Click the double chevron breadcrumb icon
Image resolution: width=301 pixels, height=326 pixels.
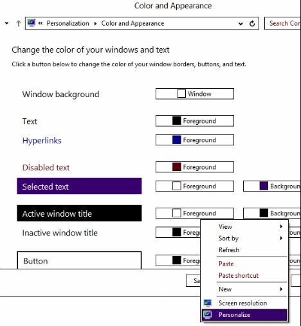[x=41, y=23]
